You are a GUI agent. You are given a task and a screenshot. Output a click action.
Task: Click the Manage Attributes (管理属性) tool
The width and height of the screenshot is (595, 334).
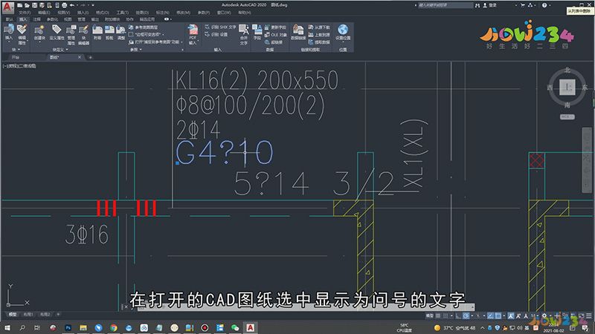pyautogui.click(x=71, y=35)
